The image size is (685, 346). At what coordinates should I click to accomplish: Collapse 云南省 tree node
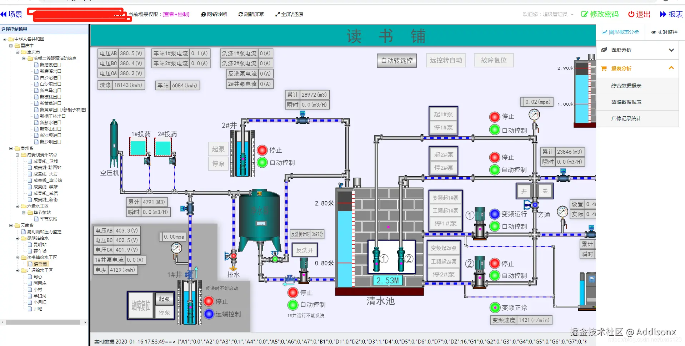[x=11, y=225]
